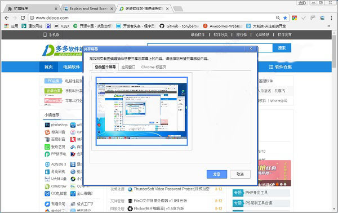Open the 软件合集 navigation item
The image size is (338, 213).
click(280, 67)
